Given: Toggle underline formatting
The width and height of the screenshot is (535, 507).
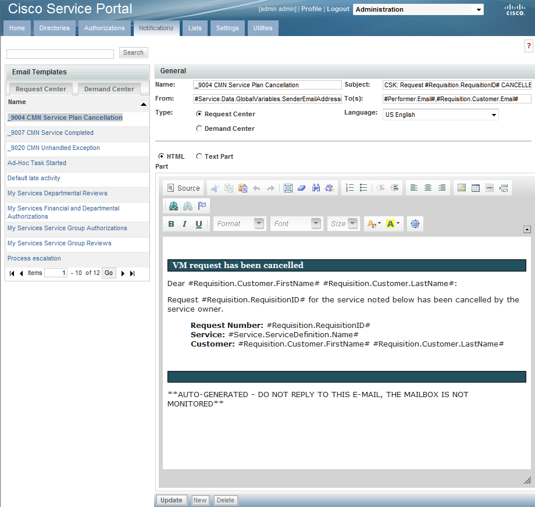Looking at the screenshot, I should pos(198,224).
